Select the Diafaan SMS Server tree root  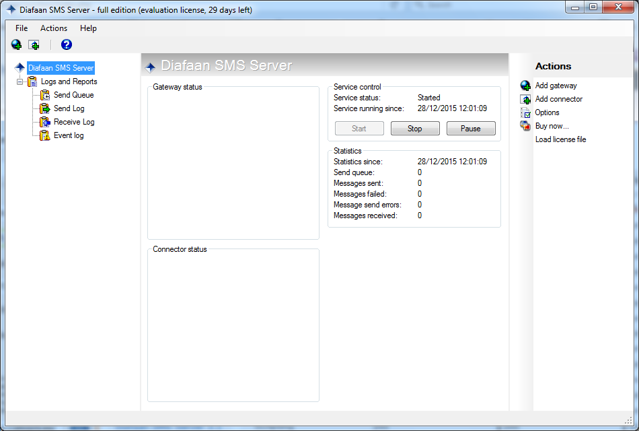click(x=61, y=67)
